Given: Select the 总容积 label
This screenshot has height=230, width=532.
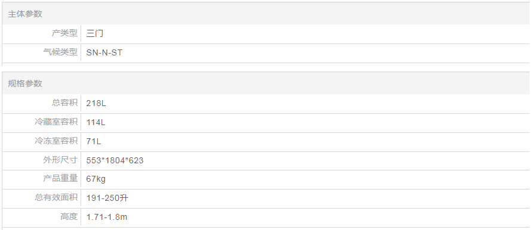Looking at the screenshot, I should 64,102.
